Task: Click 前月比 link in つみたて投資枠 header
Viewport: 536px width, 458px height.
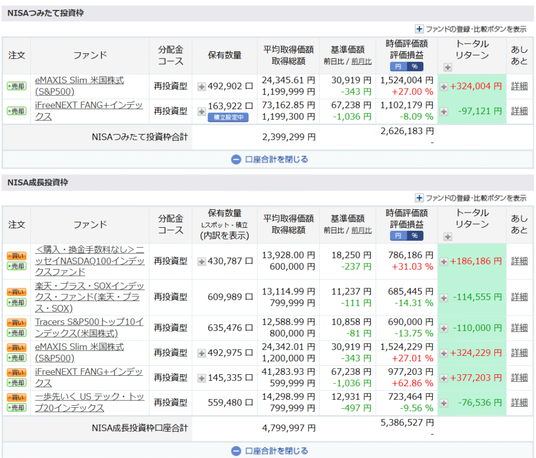Action: click(361, 62)
